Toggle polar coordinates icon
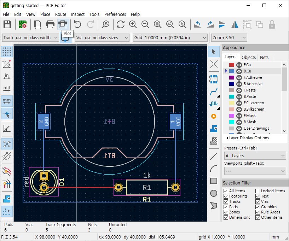The width and height of the screenshot is (289, 241). (x=7, y=64)
